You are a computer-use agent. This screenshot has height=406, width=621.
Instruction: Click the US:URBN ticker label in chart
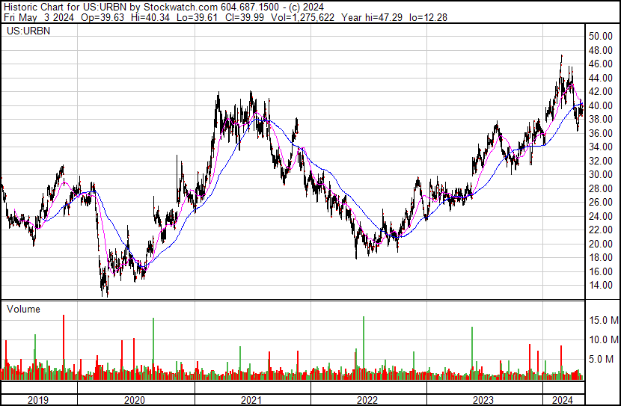(28, 31)
